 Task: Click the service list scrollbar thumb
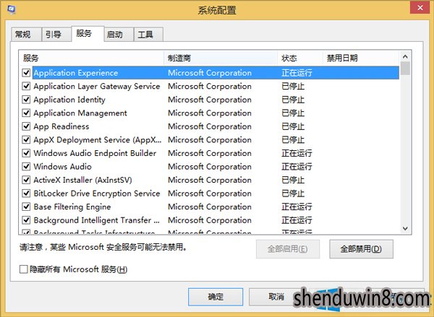pos(405,69)
